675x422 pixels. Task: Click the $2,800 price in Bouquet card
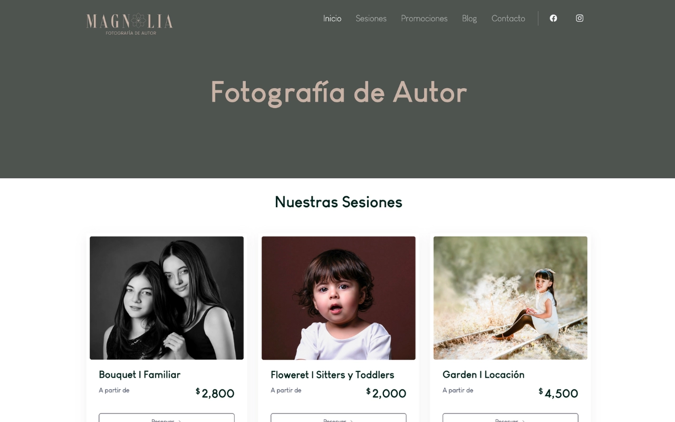(x=215, y=393)
